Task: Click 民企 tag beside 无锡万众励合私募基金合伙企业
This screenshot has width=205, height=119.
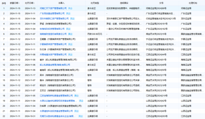Action: click(81, 116)
